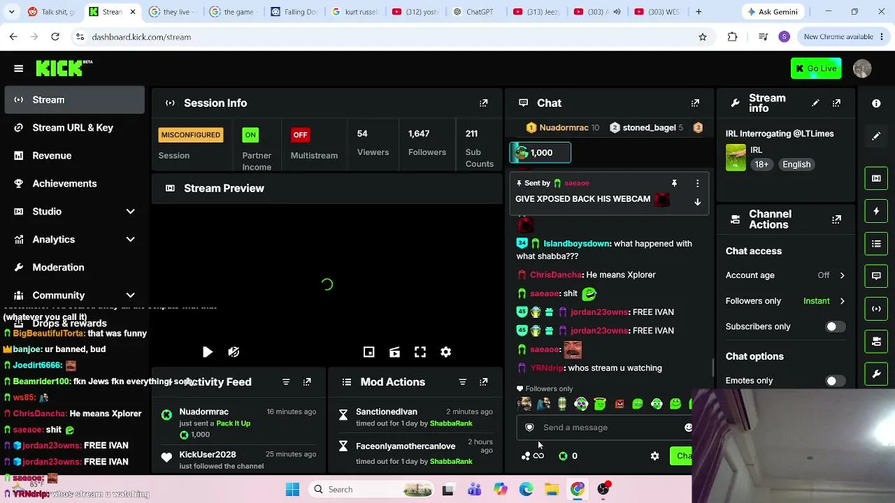Viewport: 895px width, 503px height.
Task: Switch the stream preview to theater mode
Action: pos(394,352)
